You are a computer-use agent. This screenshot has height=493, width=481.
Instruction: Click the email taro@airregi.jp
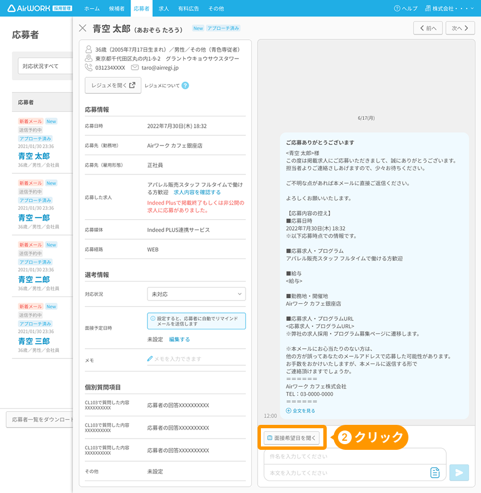pos(160,68)
